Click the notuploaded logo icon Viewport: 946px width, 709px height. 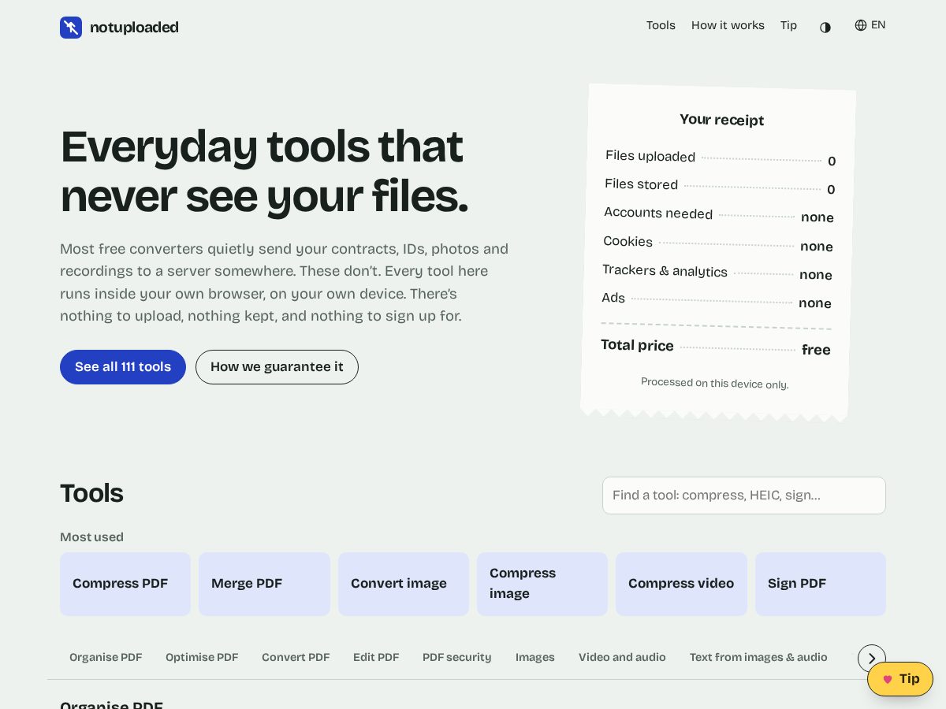tap(71, 28)
